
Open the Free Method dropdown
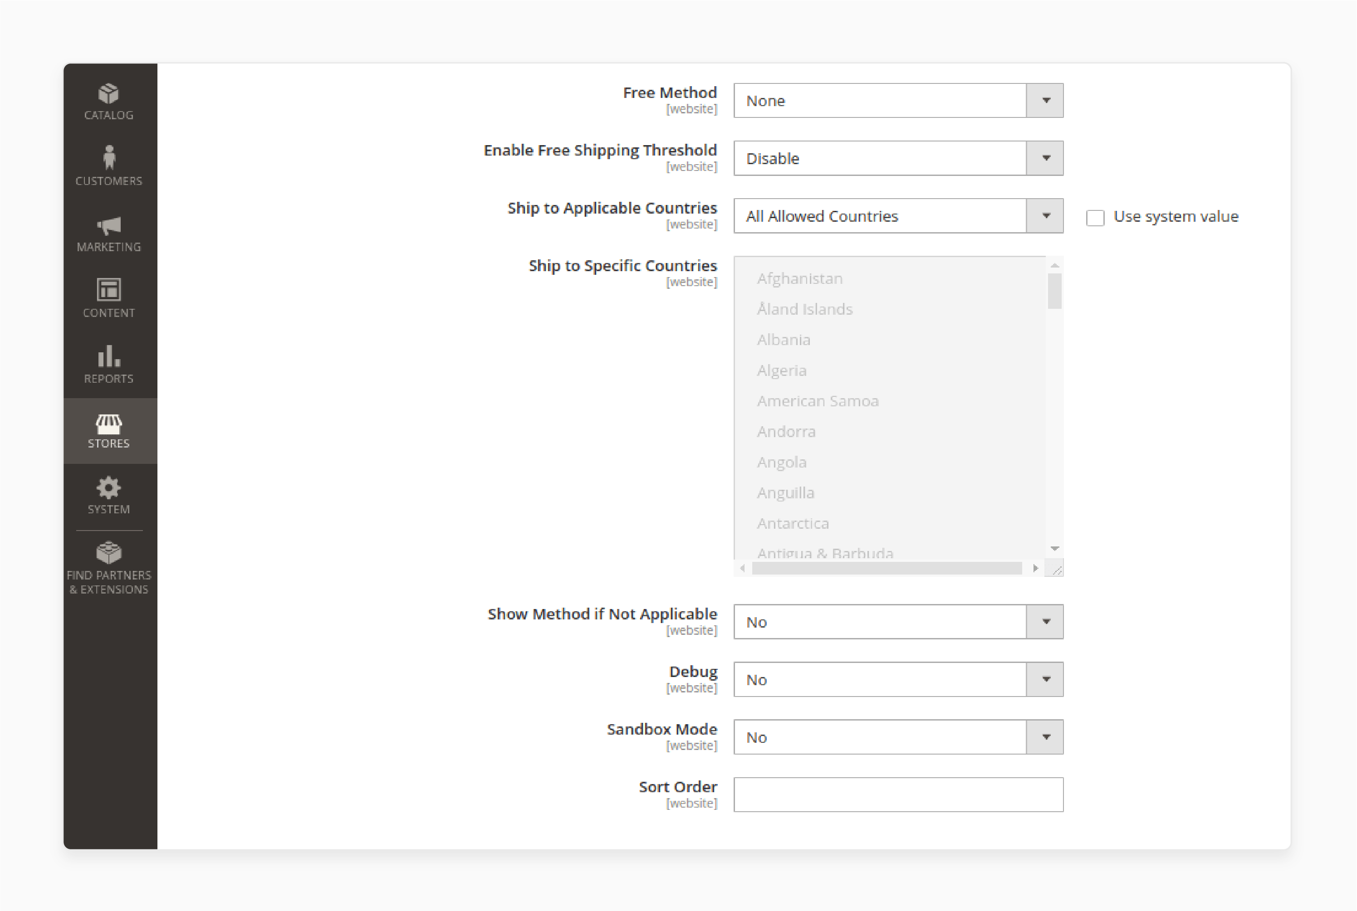click(x=898, y=101)
